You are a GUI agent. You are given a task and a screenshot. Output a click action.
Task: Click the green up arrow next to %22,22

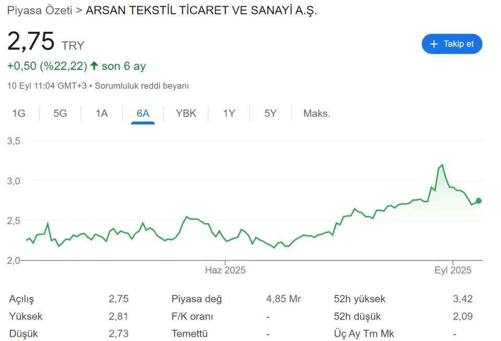(x=94, y=66)
